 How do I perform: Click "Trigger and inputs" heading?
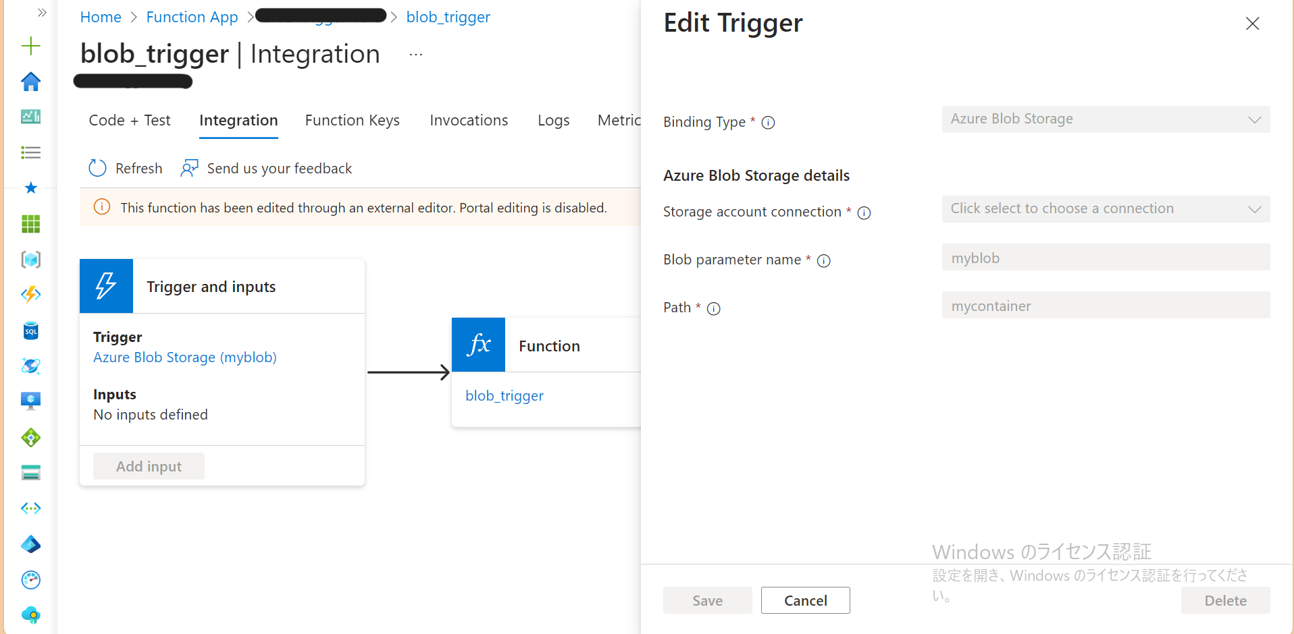point(211,287)
